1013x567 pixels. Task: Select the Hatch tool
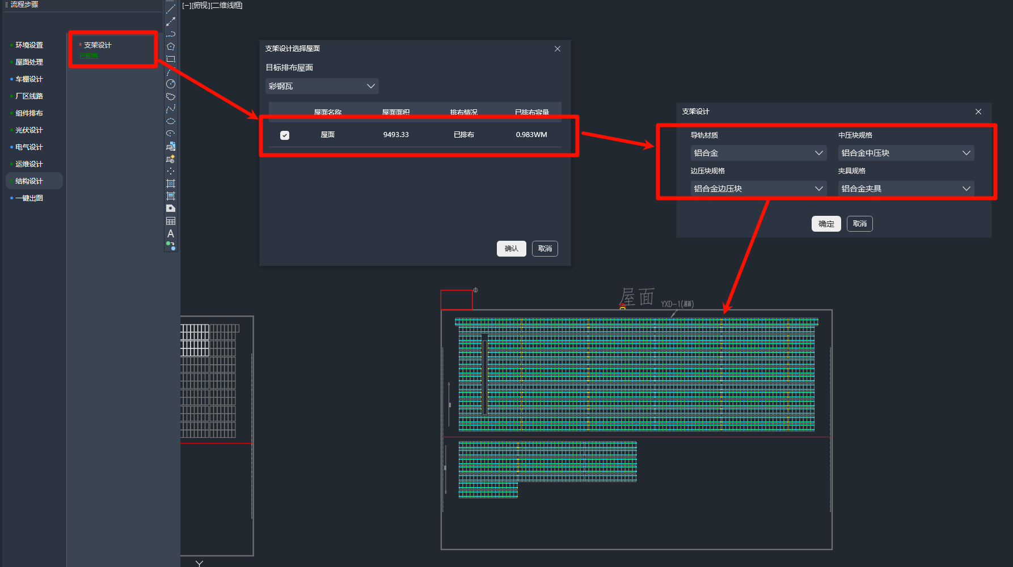pyautogui.click(x=171, y=184)
